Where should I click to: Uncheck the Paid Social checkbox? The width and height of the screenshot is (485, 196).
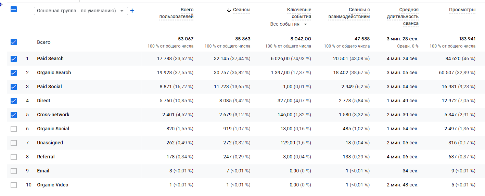pyautogui.click(x=14, y=87)
